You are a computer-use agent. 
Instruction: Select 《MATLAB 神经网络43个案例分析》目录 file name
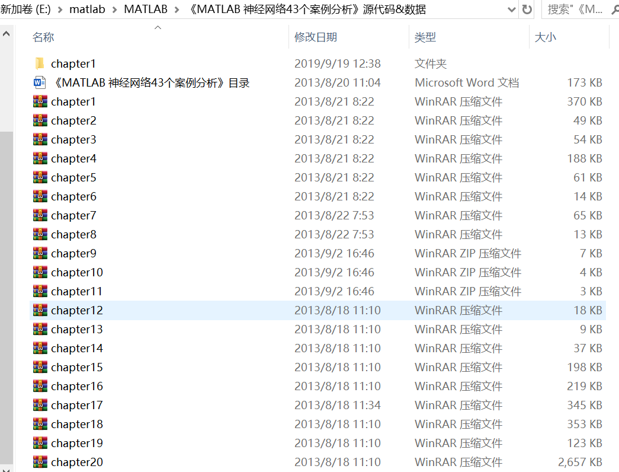(x=152, y=82)
